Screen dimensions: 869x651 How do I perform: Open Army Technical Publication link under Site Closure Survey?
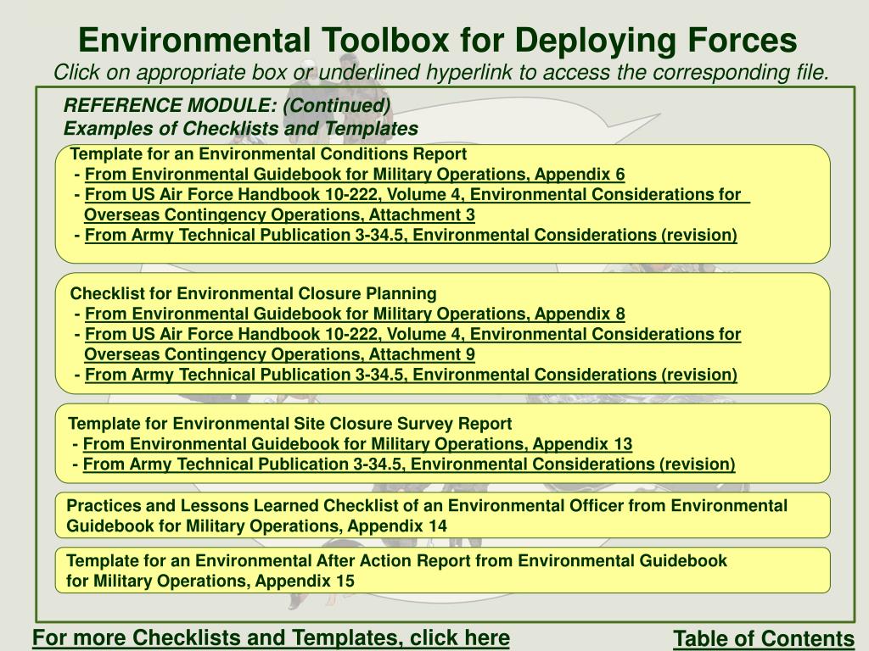click(x=409, y=464)
